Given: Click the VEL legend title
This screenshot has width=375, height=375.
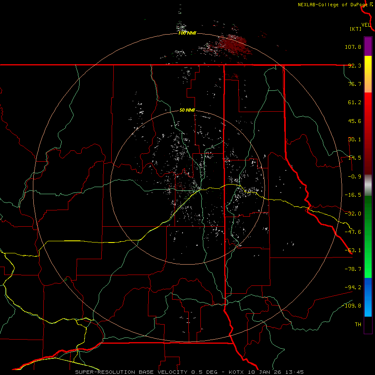Looking at the screenshot, I should (x=366, y=25).
